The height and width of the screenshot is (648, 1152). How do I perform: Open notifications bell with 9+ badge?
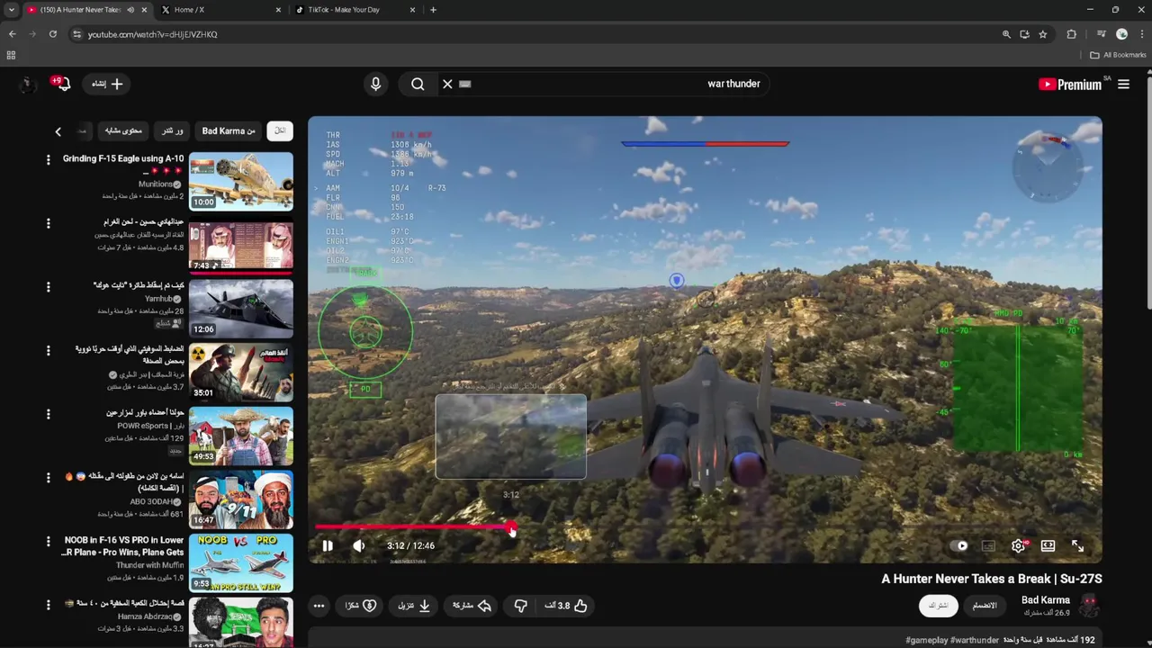60,84
